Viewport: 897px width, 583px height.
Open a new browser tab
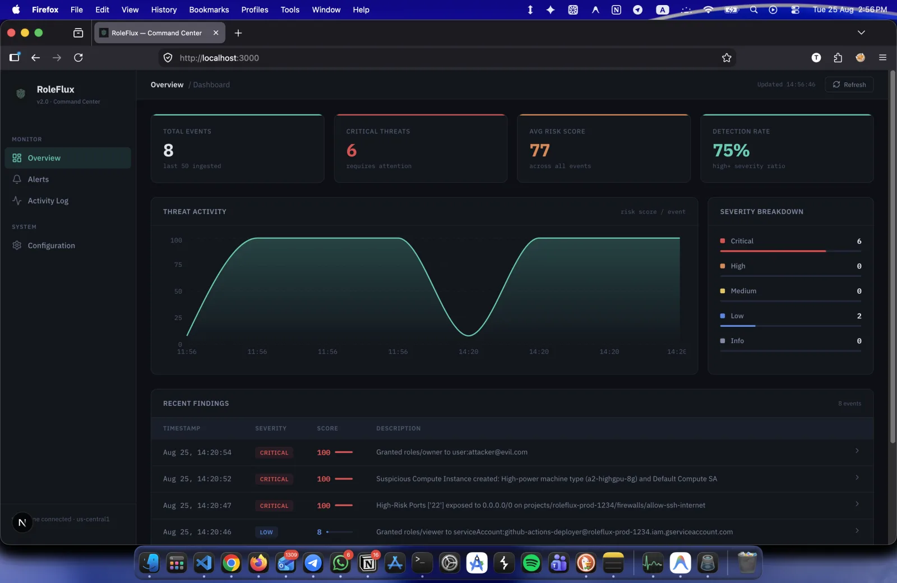(238, 33)
